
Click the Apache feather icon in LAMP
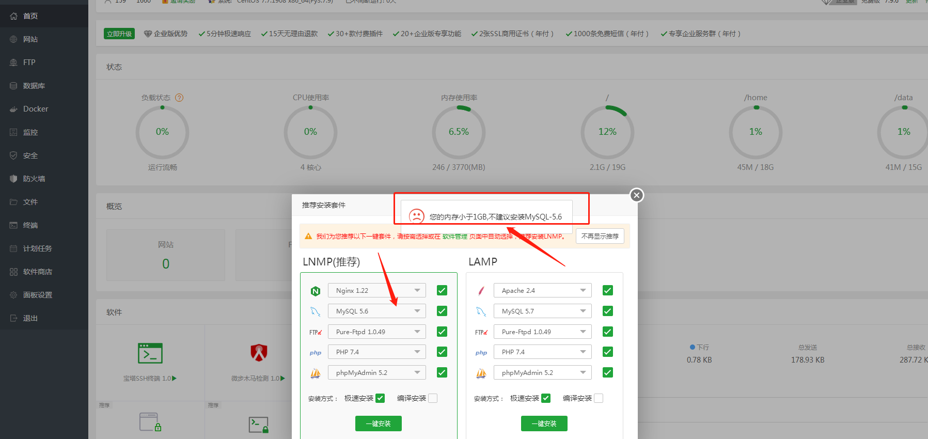pyautogui.click(x=481, y=291)
